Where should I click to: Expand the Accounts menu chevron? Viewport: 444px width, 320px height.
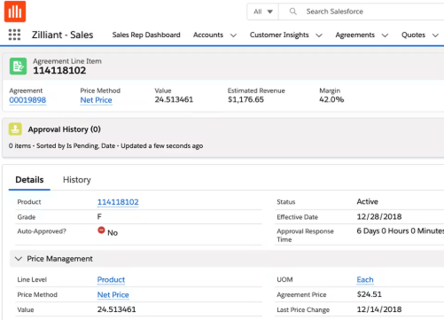point(233,35)
